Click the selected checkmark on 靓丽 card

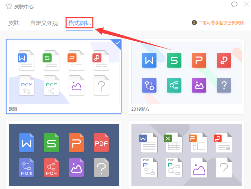click(118, 43)
